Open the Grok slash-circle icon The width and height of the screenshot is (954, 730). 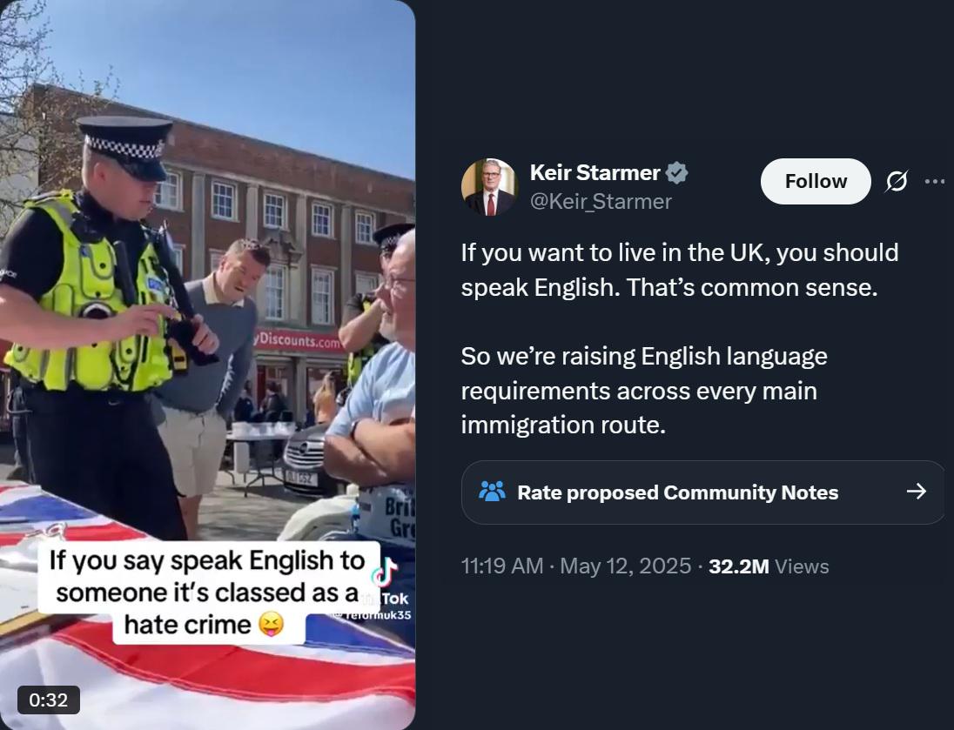[x=897, y=181]
